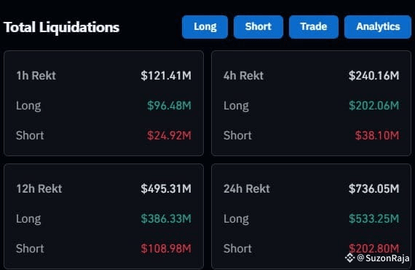Select the 24h Long value $533.25M

click(x=373, y=219)
